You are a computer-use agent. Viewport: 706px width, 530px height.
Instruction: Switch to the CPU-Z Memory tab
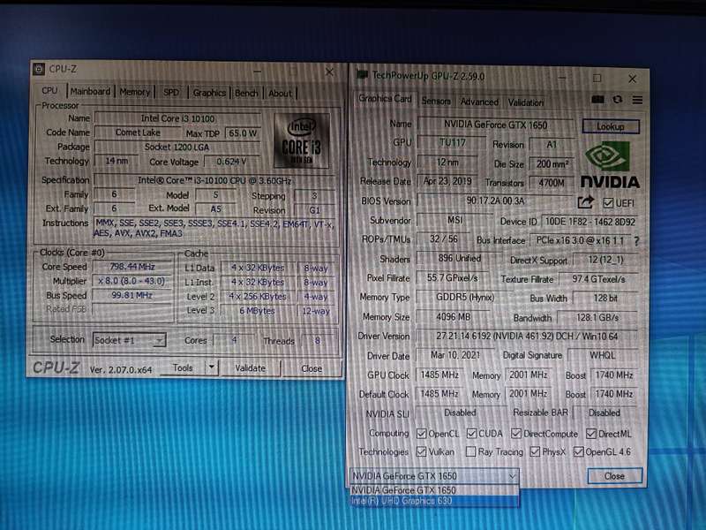pyautogui.click(x=135, y=92)
